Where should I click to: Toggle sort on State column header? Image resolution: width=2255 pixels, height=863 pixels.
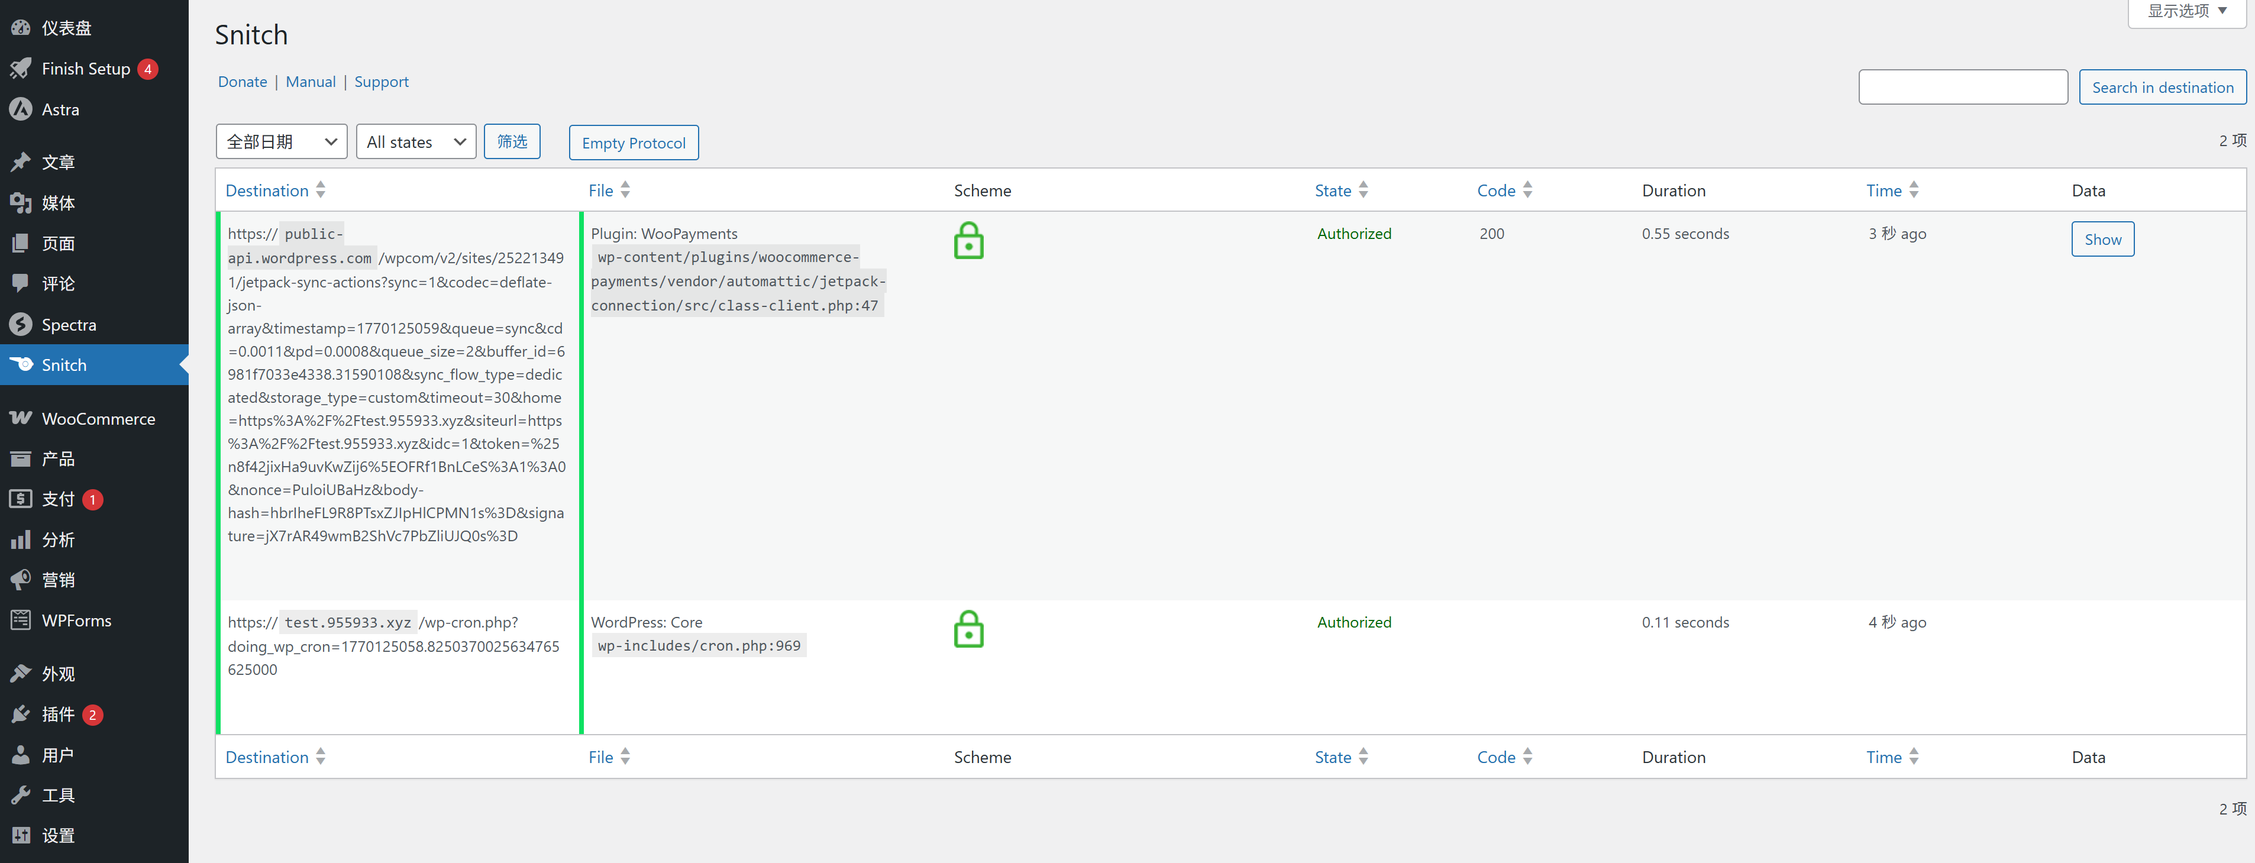click(x=1332, y=191)
